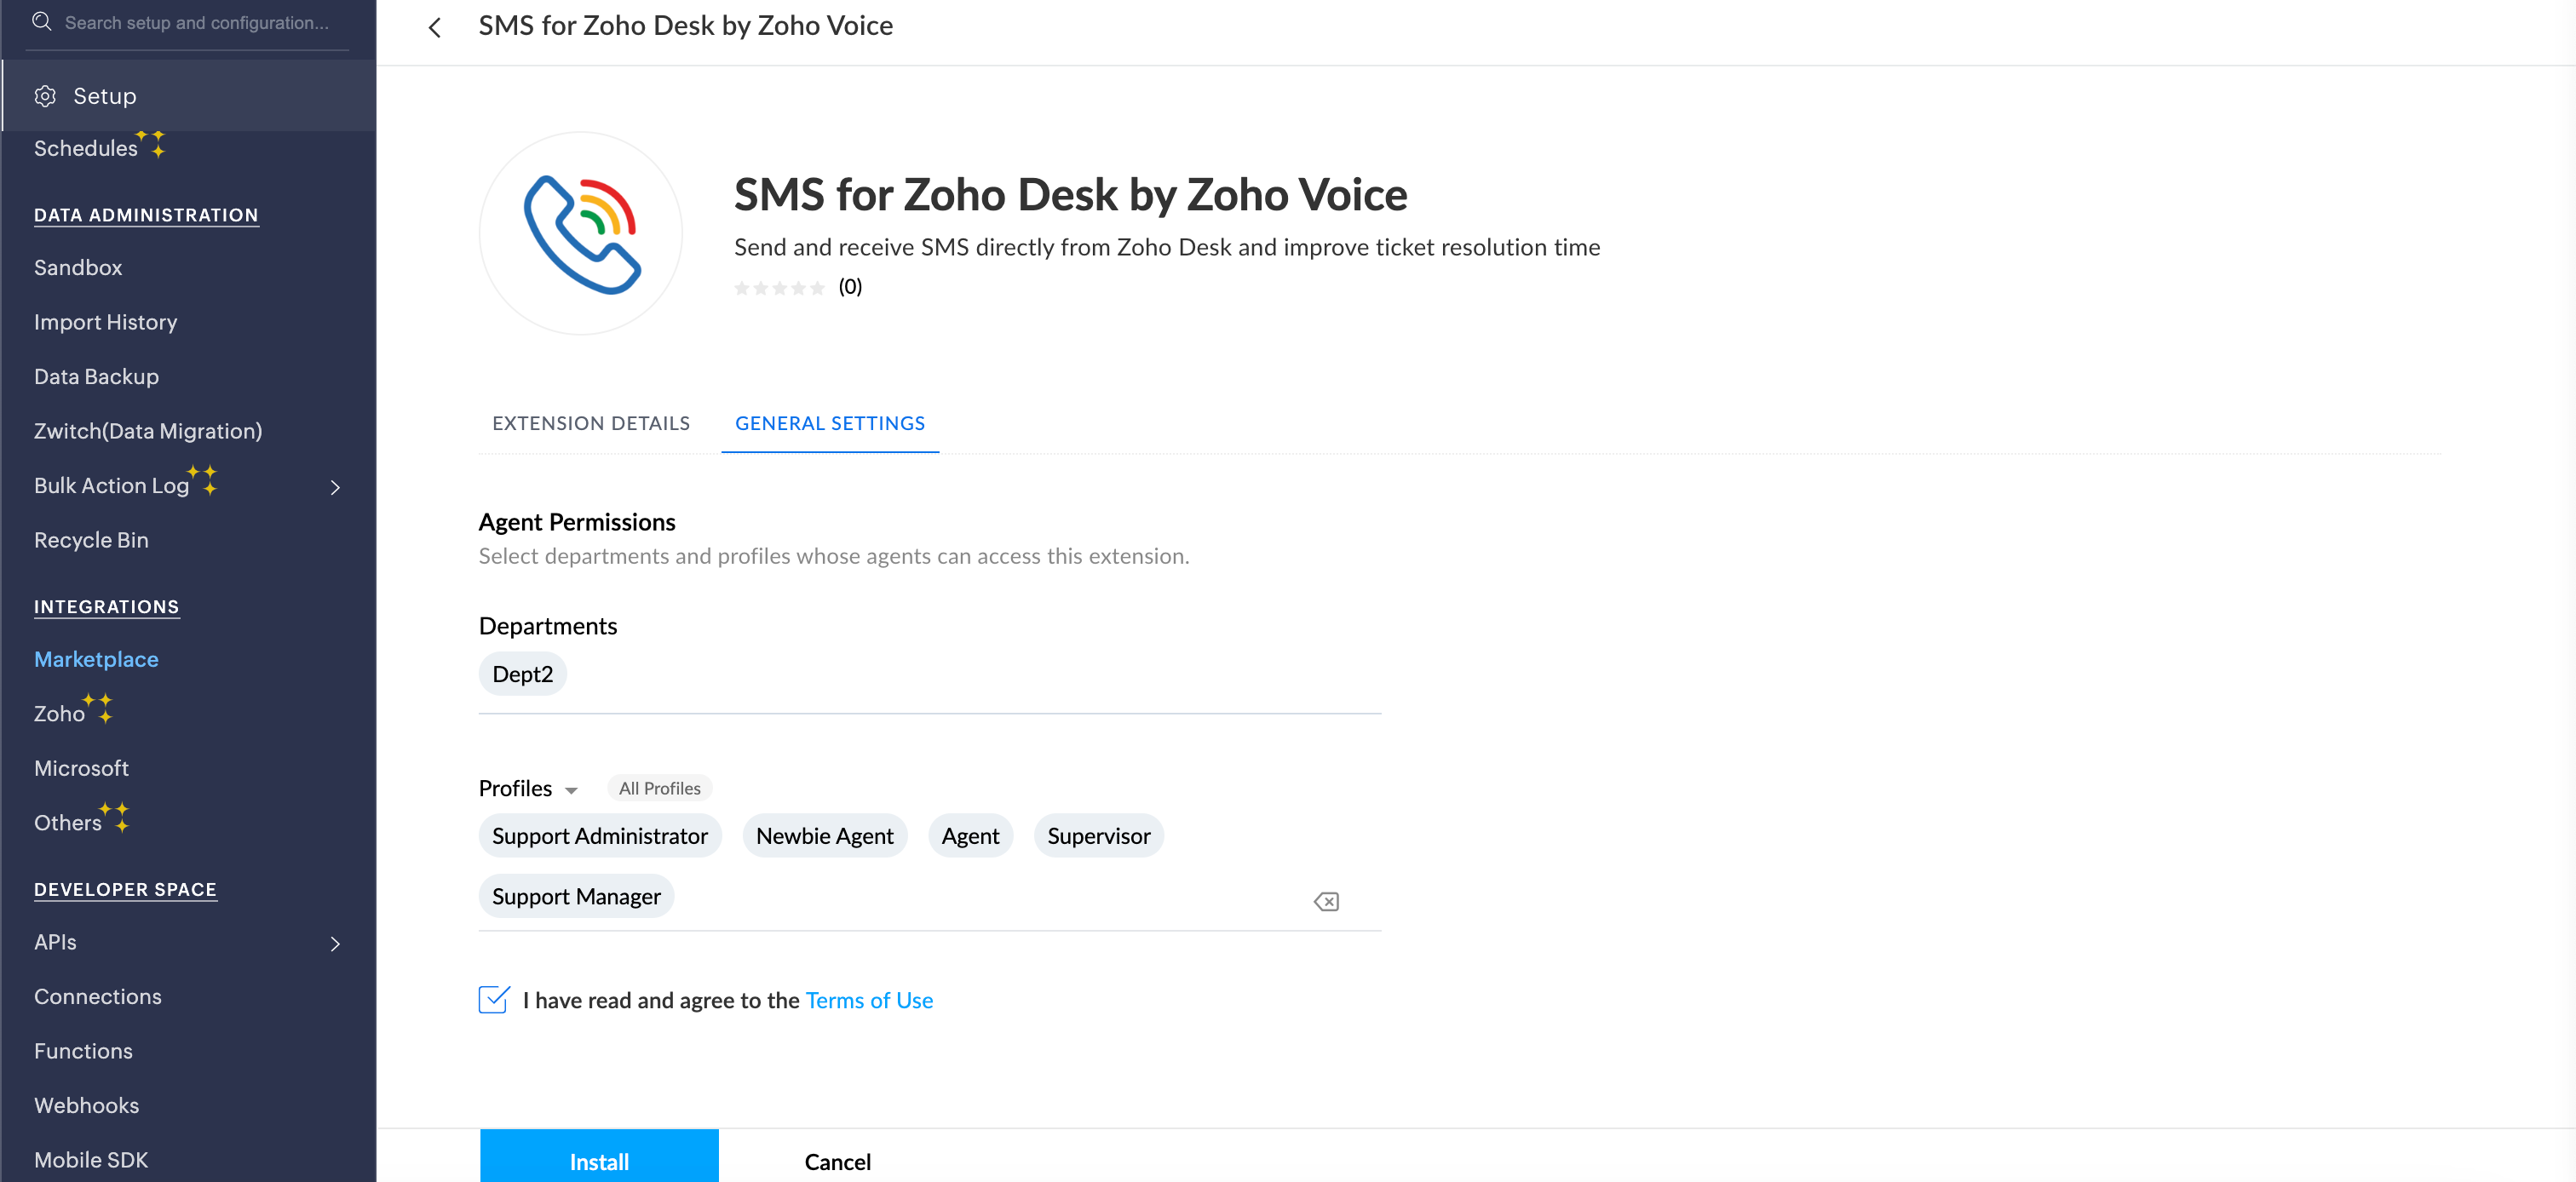Click the sparkle icon beside Others
This screenshot has width=2576, height=1182.
pos(116,816)
